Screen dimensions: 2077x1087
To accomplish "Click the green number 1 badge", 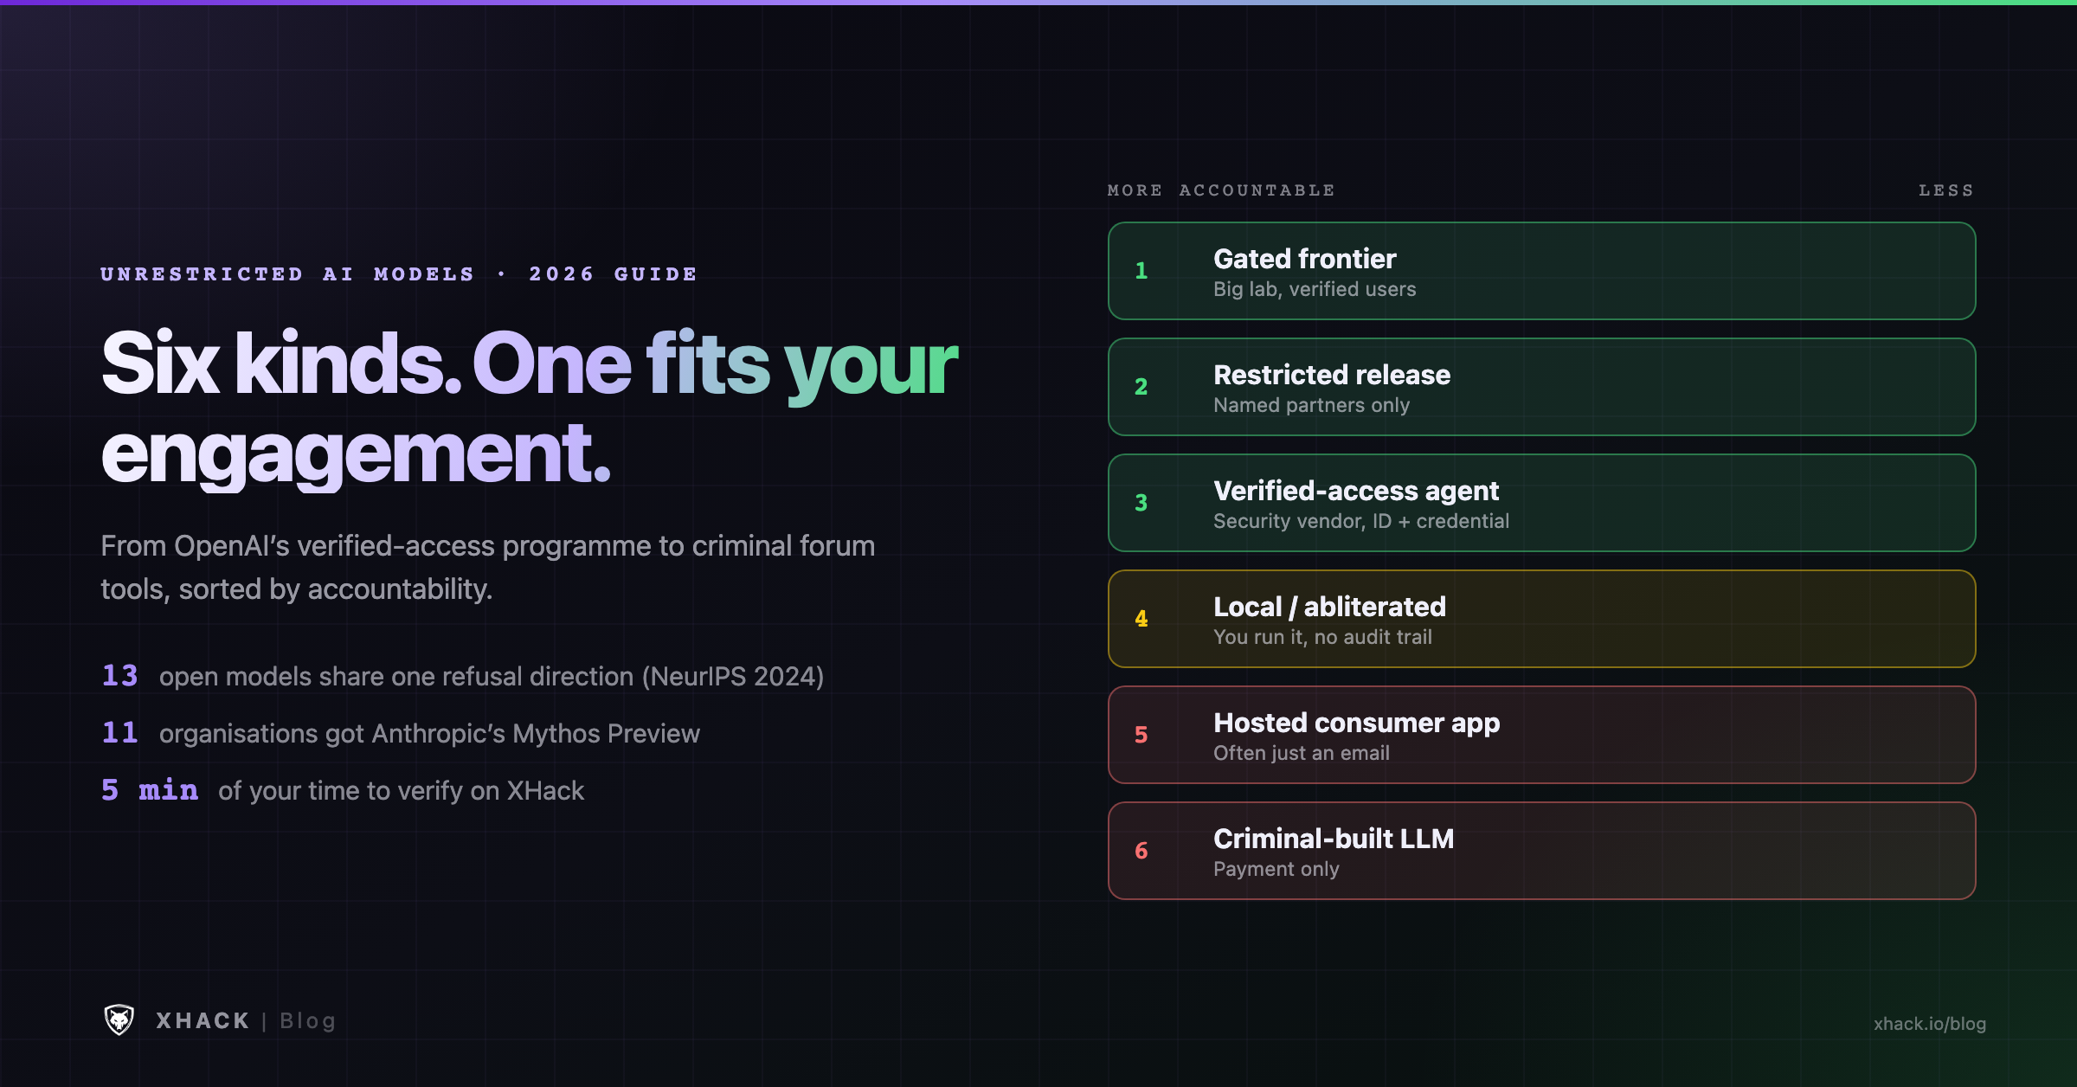I will (x=1141, y=271).
